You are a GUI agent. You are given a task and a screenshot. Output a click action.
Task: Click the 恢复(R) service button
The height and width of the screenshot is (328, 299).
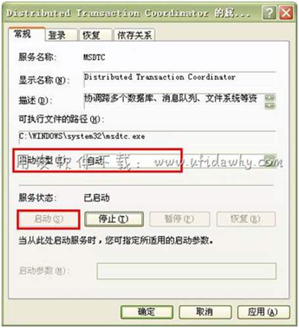click(246, 219)
